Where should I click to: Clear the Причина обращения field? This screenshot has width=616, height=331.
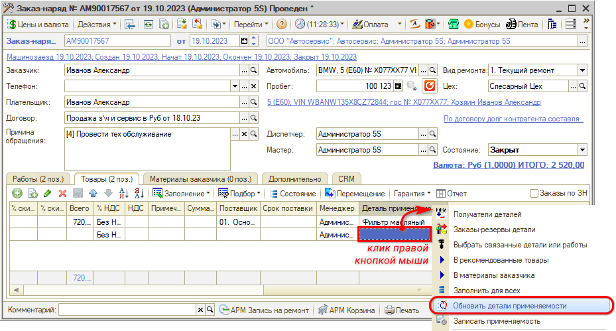(245, 134)
